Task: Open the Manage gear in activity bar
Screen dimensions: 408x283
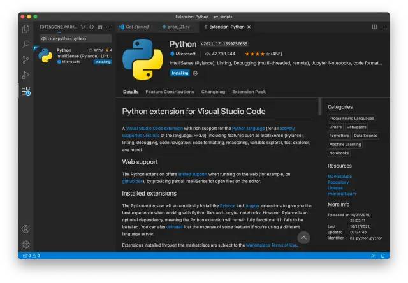Action: 25,244
